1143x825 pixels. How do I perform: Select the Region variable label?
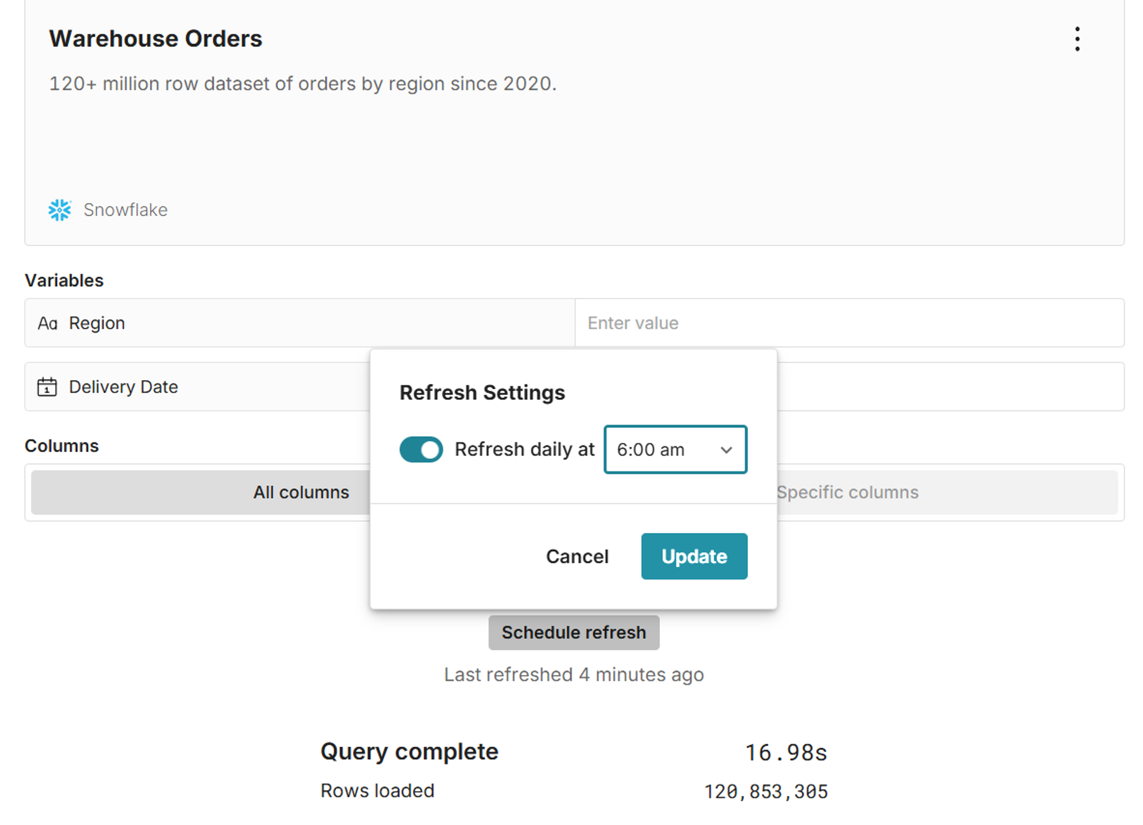[97, 323]
